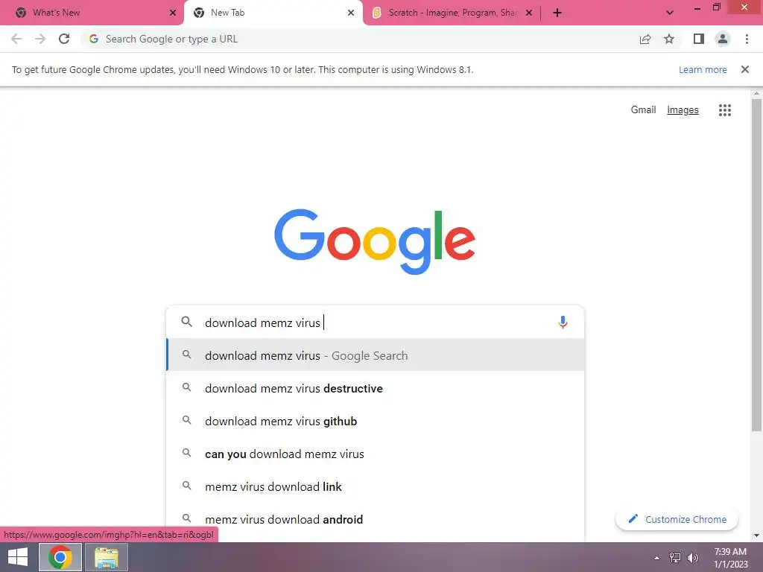Open File Explorer from taskbar
Image resolution: width=763 pixels, height=572 pixels.
[107, 557]
